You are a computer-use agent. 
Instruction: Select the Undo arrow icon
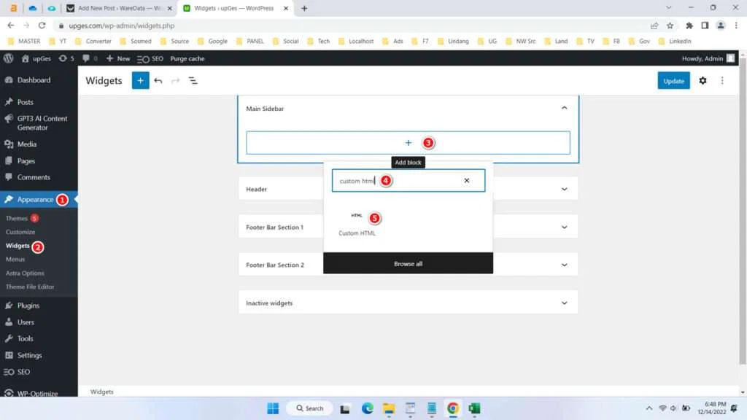[x=159, y=80]
